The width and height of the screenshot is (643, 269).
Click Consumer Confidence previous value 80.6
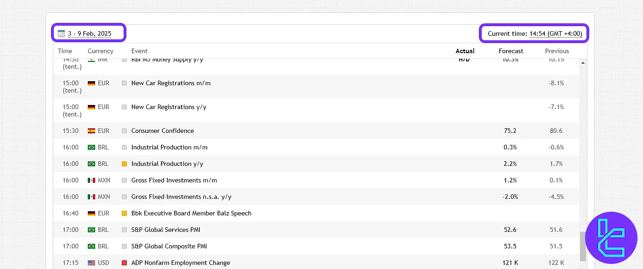tap(556, 131)
